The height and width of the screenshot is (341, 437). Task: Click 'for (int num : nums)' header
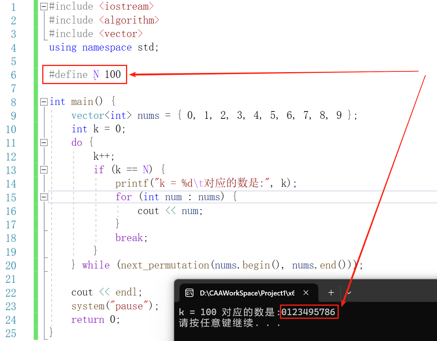170,197
